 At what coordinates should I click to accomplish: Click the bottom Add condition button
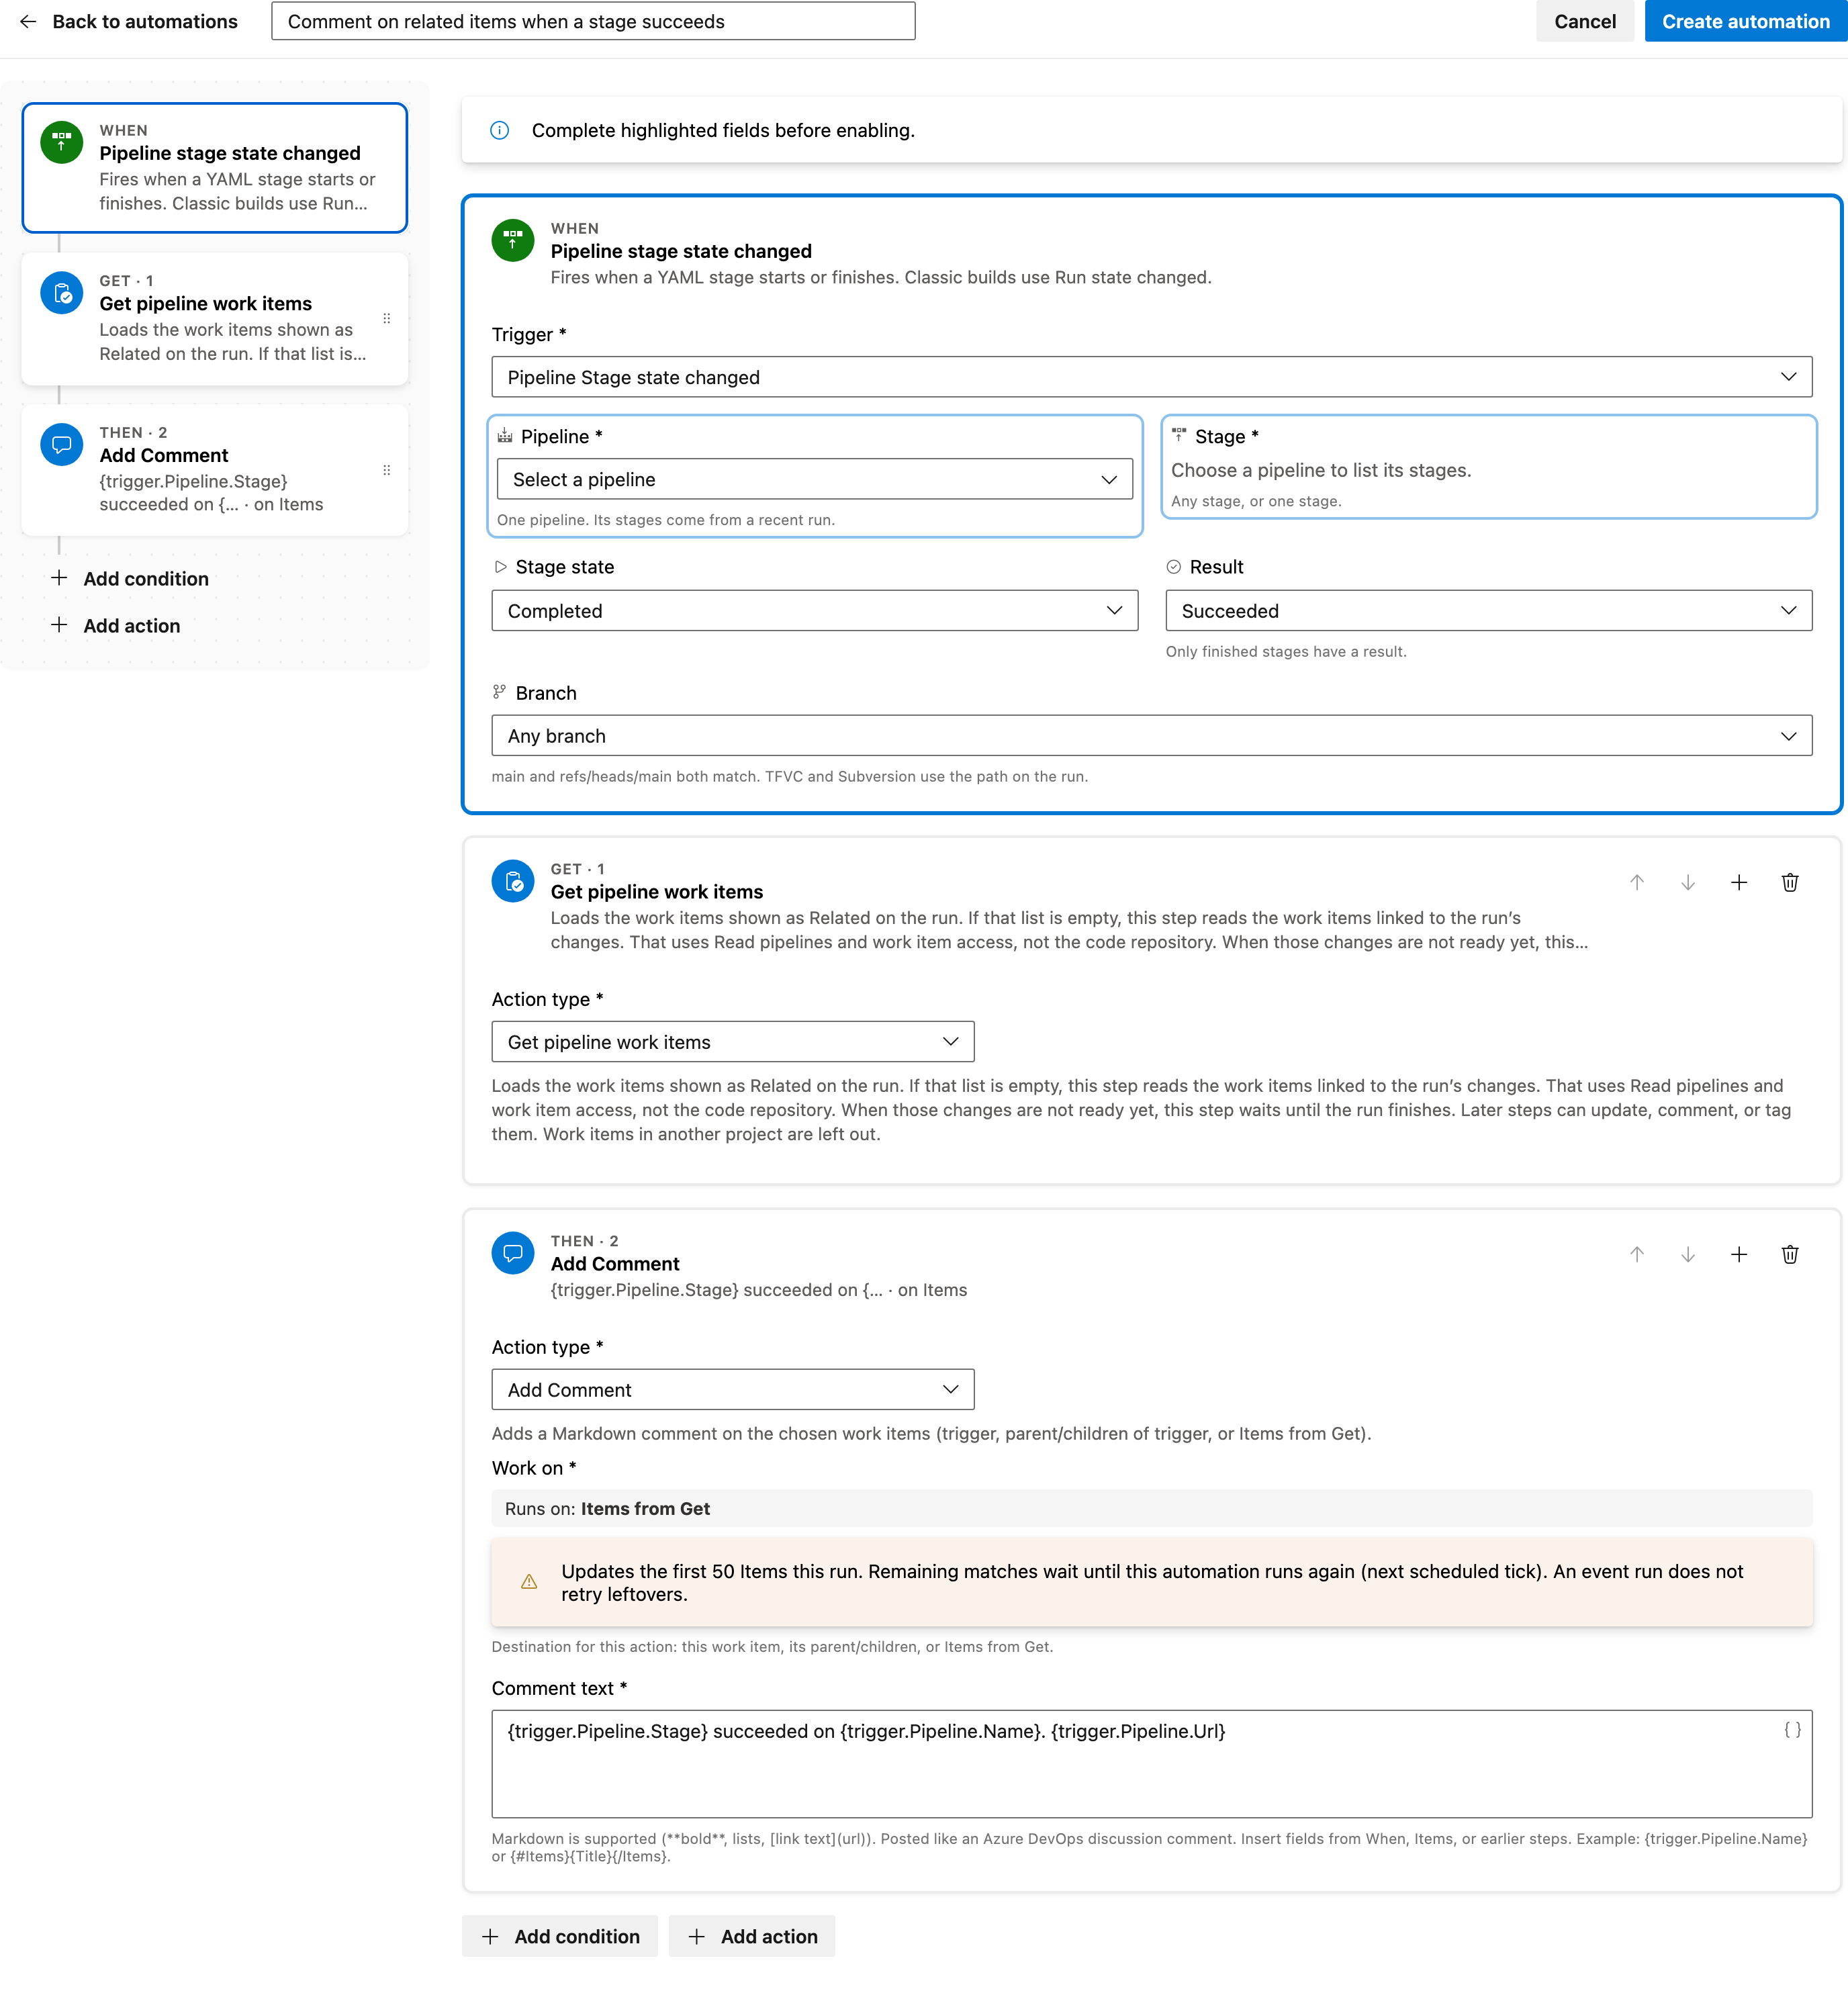point(559,1936)
